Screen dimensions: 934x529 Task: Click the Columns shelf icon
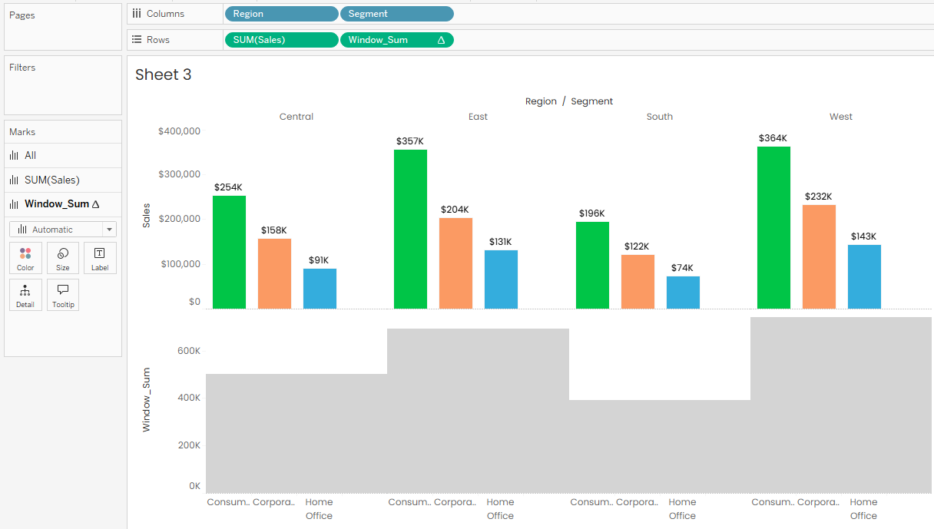tap(137, 14)
